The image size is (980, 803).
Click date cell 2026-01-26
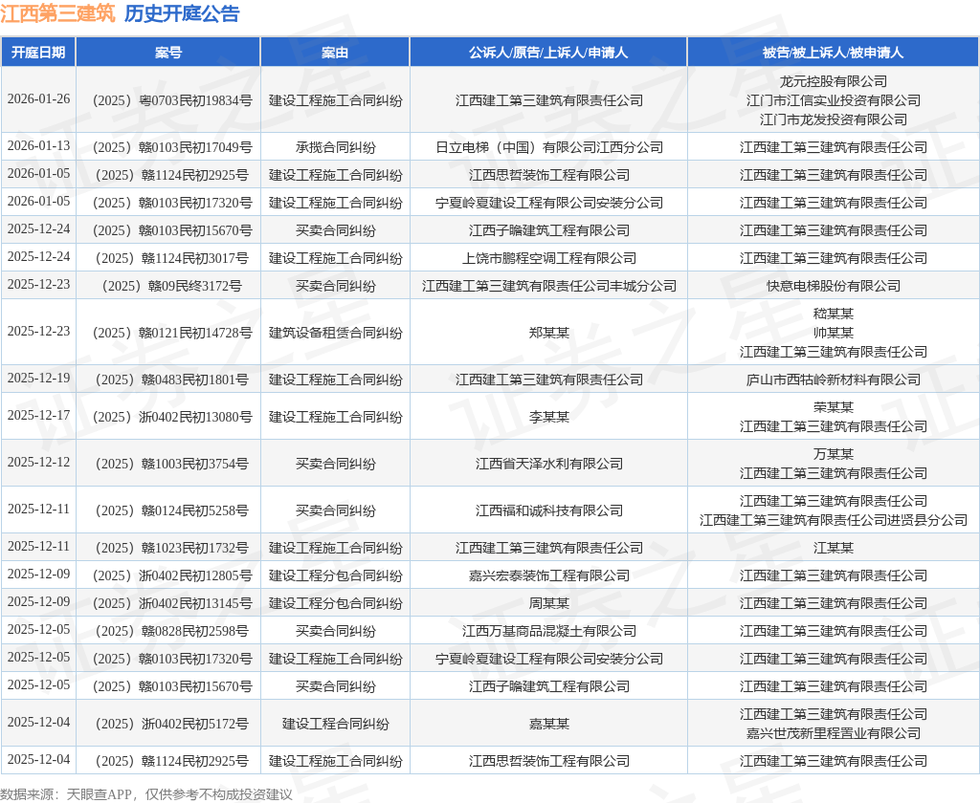(38, 99)
